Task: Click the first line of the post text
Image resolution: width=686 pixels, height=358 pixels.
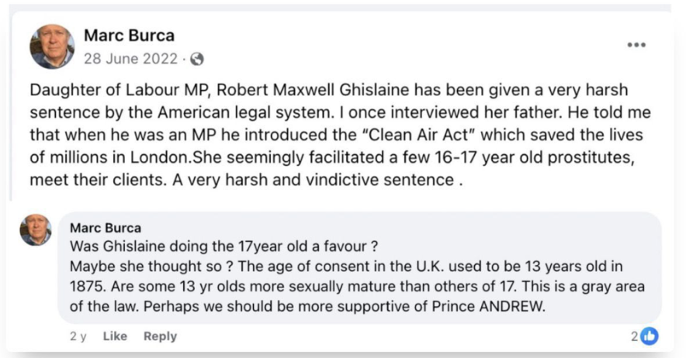Action: click(x=329, y=91)
